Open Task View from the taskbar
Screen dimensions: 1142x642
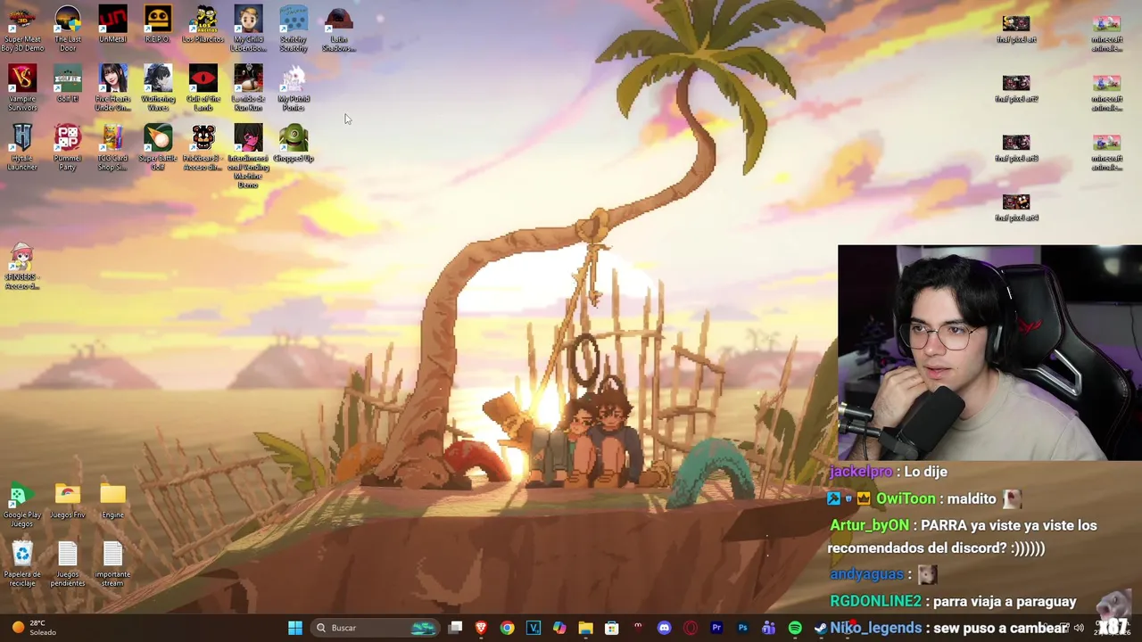click(x=455, y=628)
